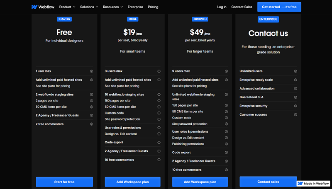This screenshot has height=189, width=332.
Task: Show info for Publishing permissions
Action: [x=226, y=144]
